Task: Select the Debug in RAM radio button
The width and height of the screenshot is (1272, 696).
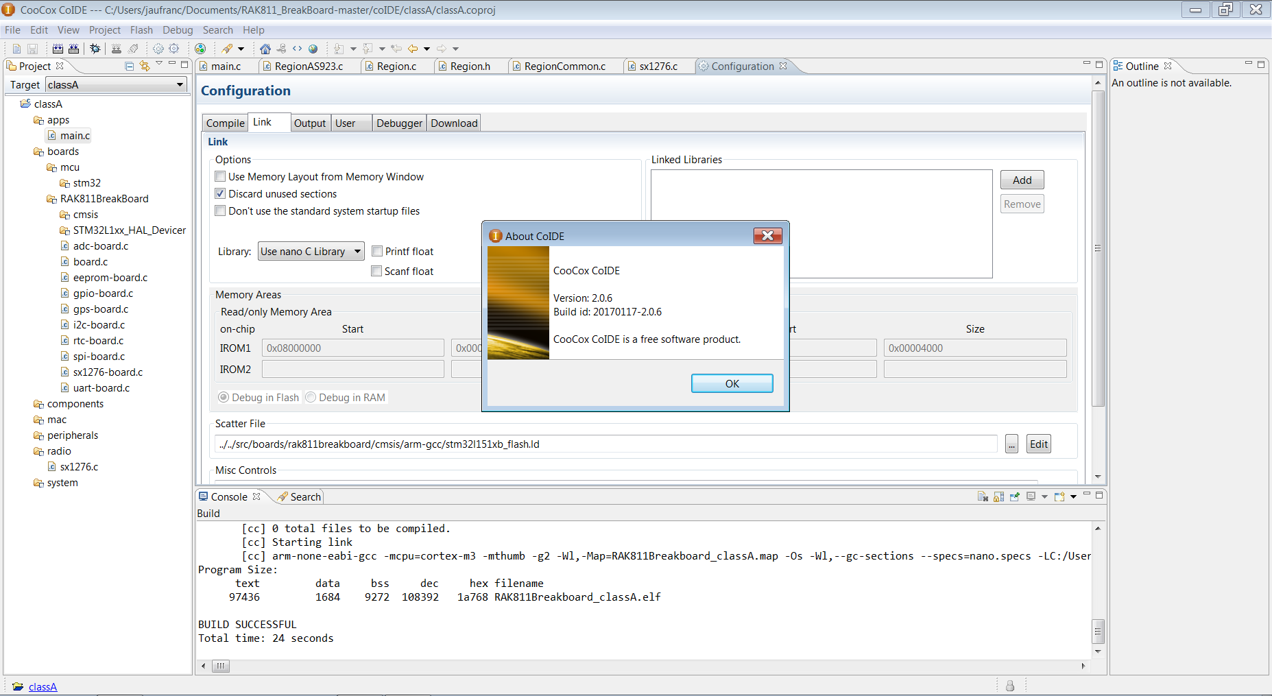Action: 311,398
